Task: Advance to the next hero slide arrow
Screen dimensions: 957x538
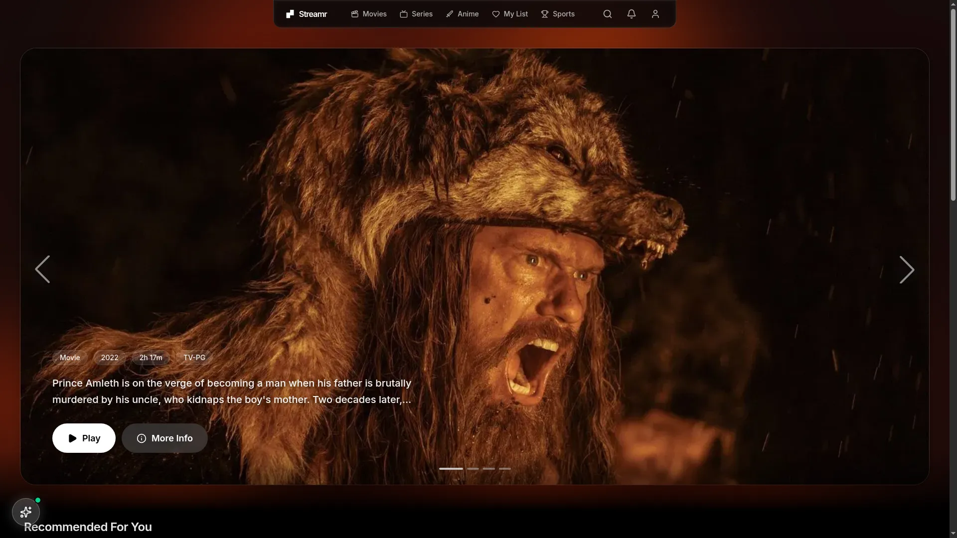Action: tap(907, 269)
